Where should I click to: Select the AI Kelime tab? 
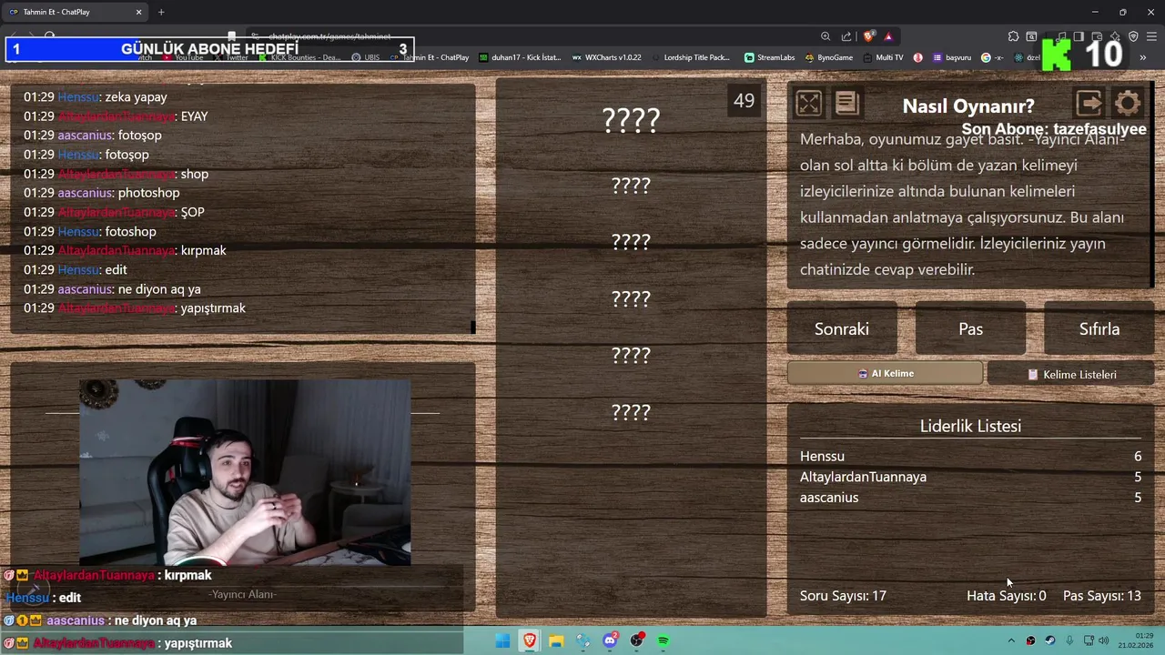pos(885,374)
